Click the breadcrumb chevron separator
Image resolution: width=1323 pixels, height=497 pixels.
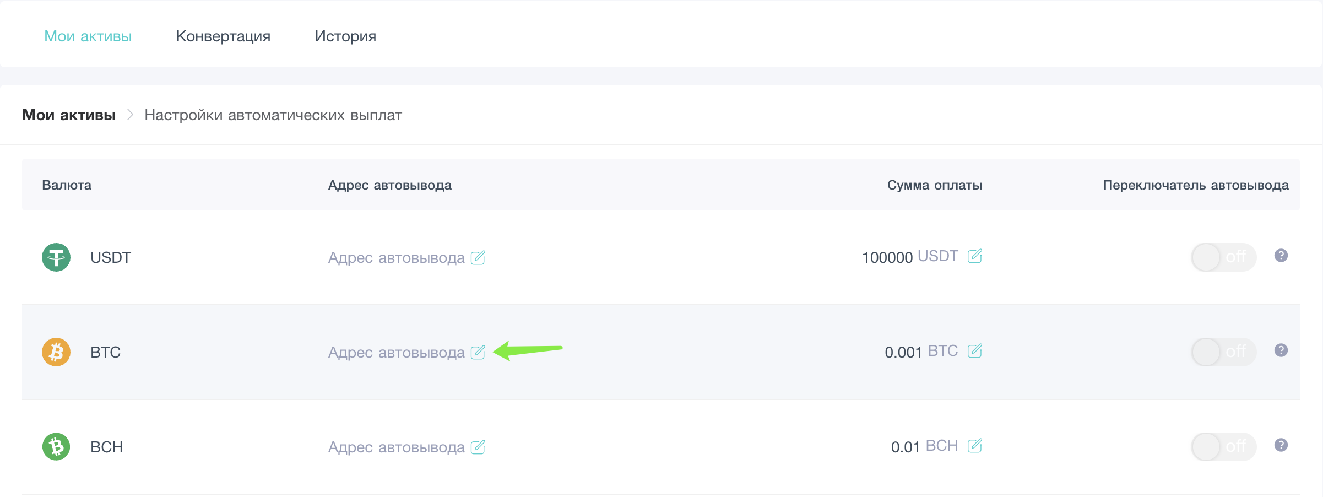[x=130, y=115]
